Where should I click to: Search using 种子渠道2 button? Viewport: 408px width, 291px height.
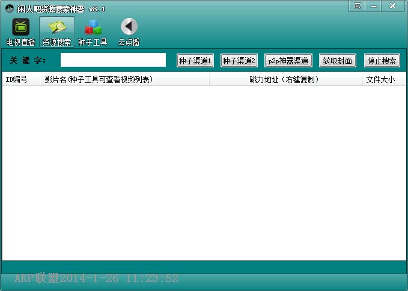(239, 61)
